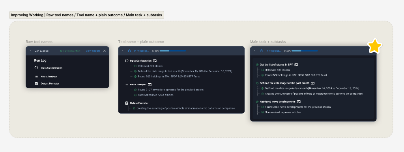Click 'Retrieved 503 stocks' text in middle panel

pos(150,66)
